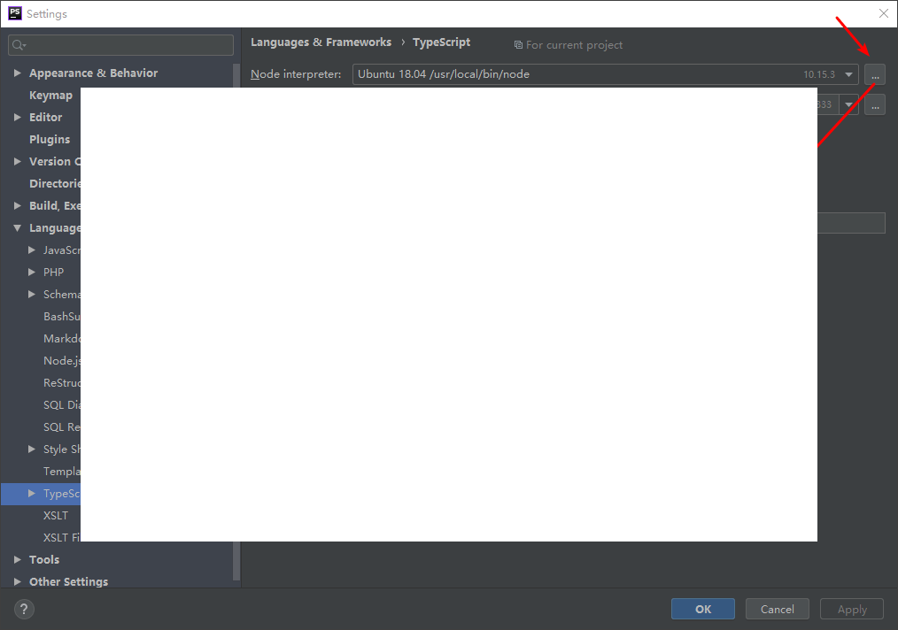
Task: Select Markdown settings item
Action: [62, 339]
